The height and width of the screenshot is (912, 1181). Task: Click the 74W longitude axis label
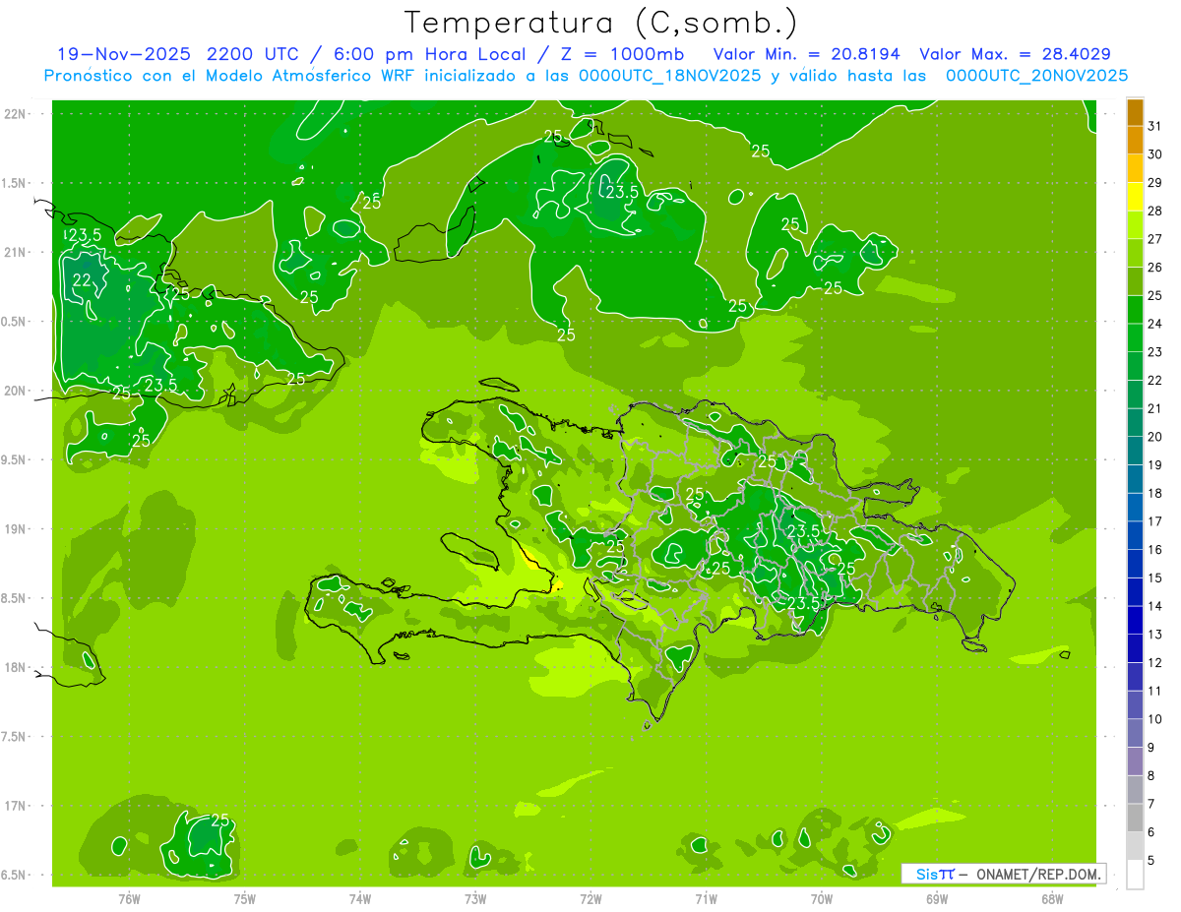pyautogui.click(x=360, y=899)
